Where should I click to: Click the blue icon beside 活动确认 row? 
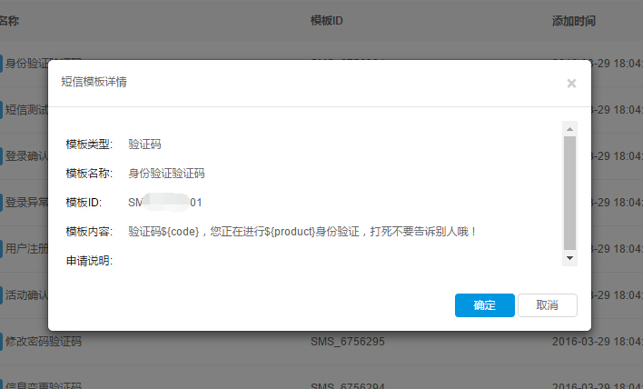point(1,295)
